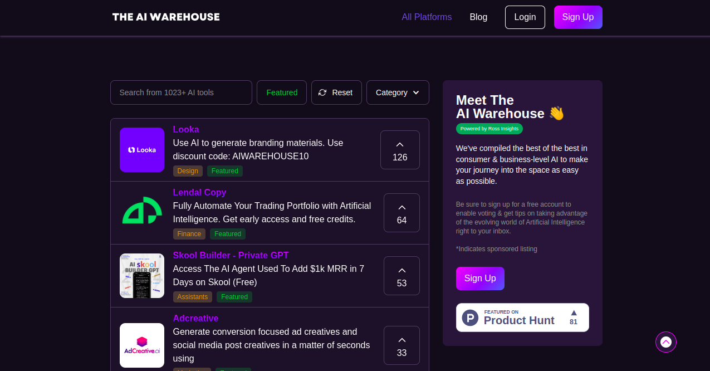Click the Login button

[x=525, y=17]
